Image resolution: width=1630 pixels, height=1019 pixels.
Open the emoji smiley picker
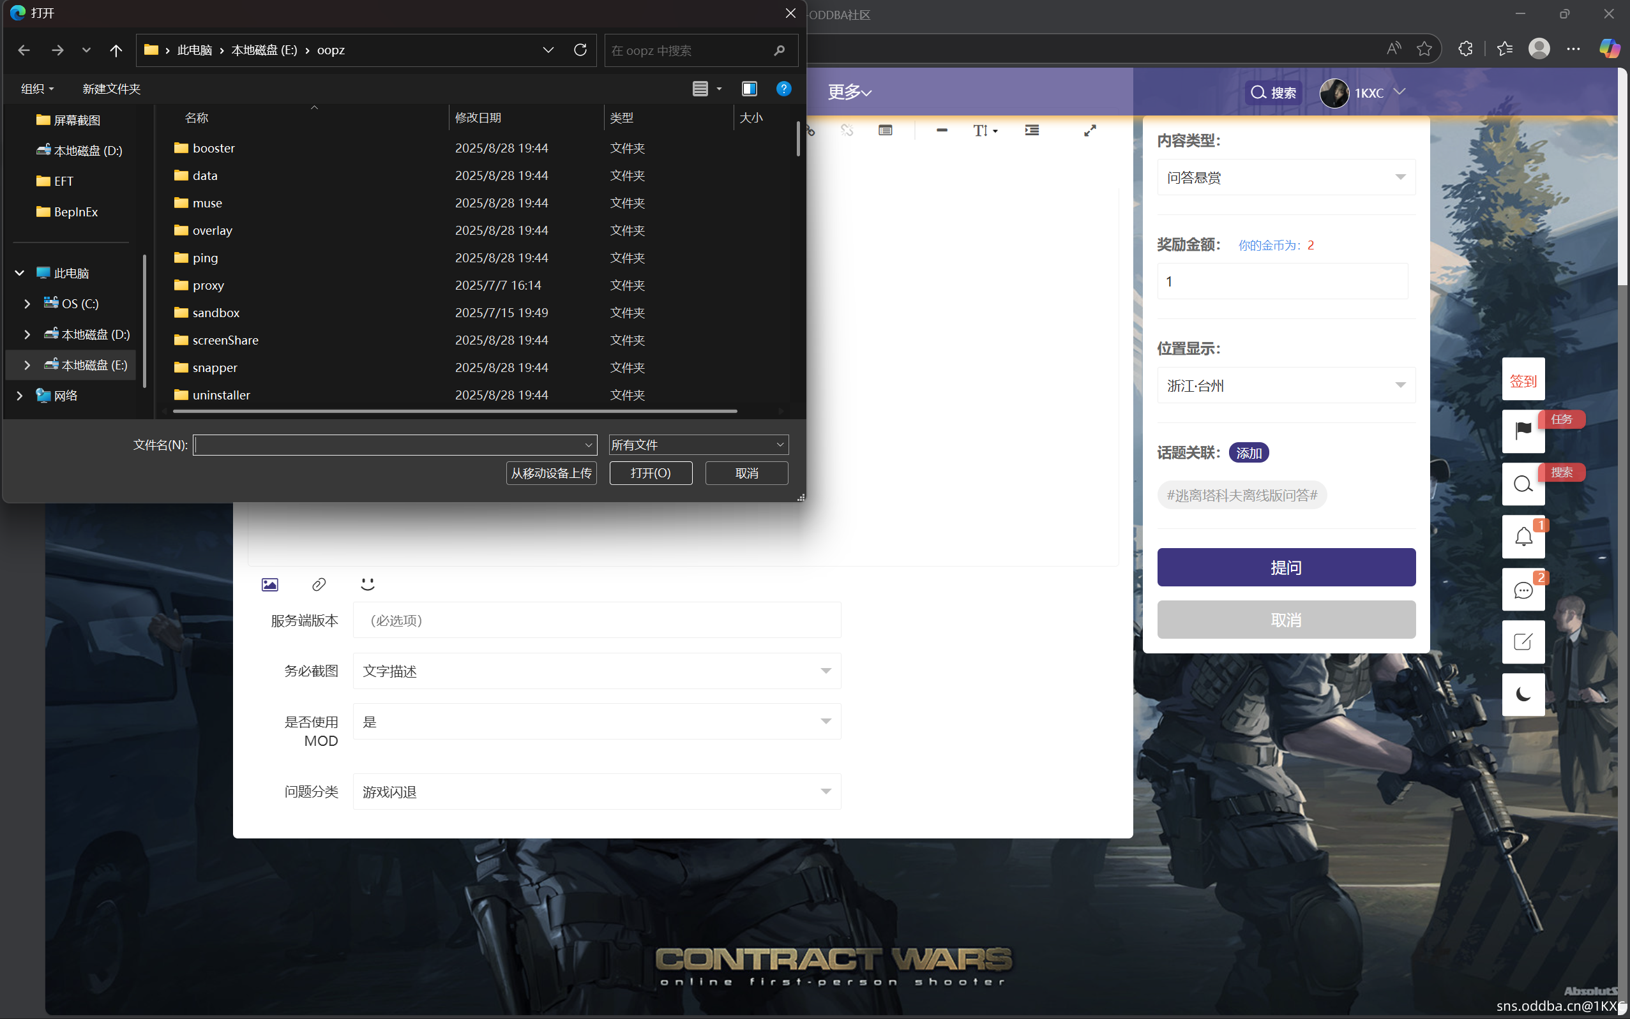click(368, 584)
